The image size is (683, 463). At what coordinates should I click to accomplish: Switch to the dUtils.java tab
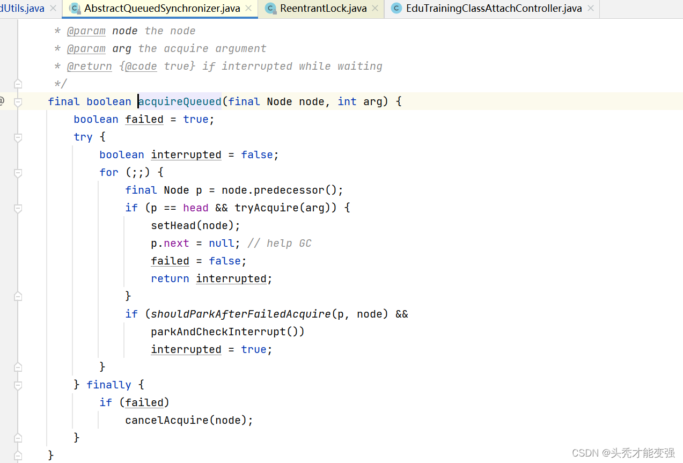[x=23, y=8]
